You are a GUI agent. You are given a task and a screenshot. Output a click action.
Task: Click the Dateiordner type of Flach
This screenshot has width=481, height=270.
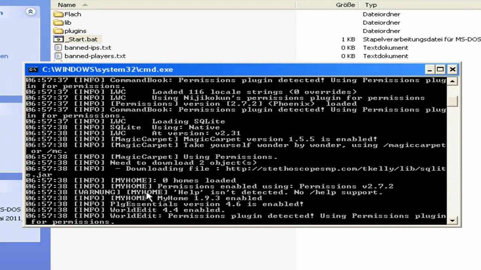381,14
